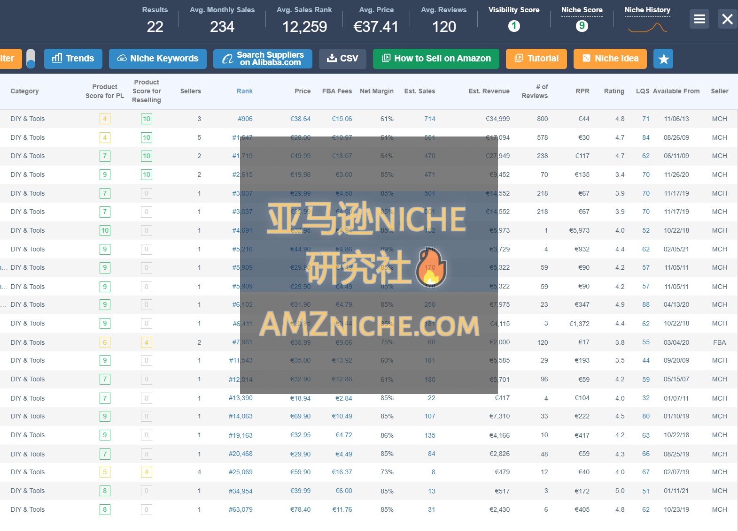Screen dimensions: 738x531
Task: Click Est. Revenue €34,999
Action: pyautogui.click(x=497, y=119)
